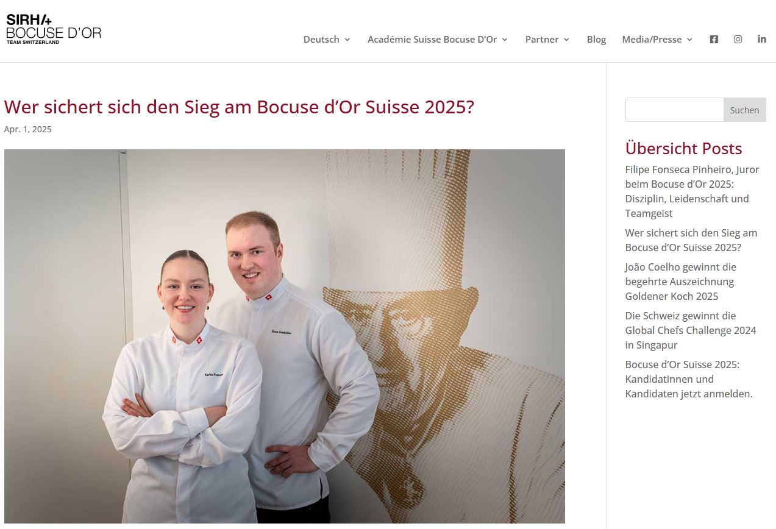This screenshot has height=529, width=776.
Task: Click the Suchen search button
Action: (744, 110)
